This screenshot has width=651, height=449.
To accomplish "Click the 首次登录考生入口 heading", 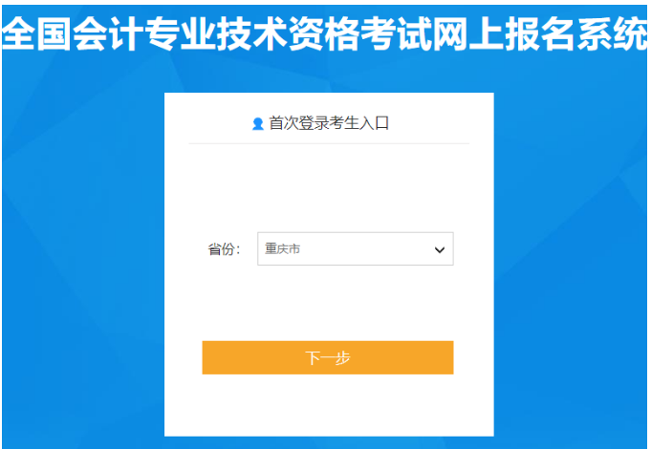I will (329, 123).
